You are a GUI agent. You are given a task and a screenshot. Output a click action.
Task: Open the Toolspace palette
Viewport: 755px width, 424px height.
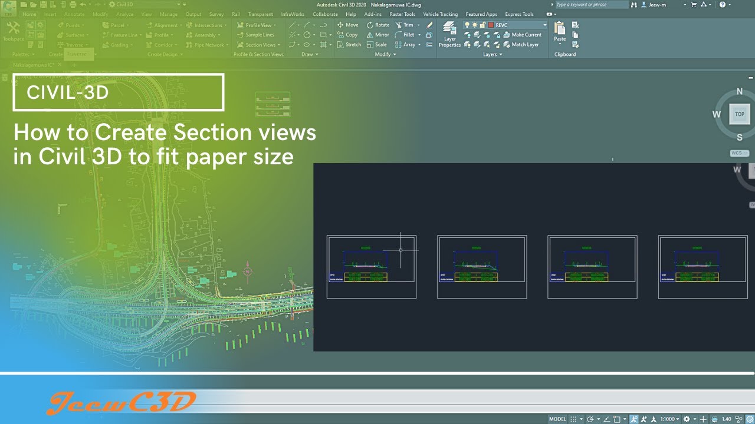tap(12, 30)
